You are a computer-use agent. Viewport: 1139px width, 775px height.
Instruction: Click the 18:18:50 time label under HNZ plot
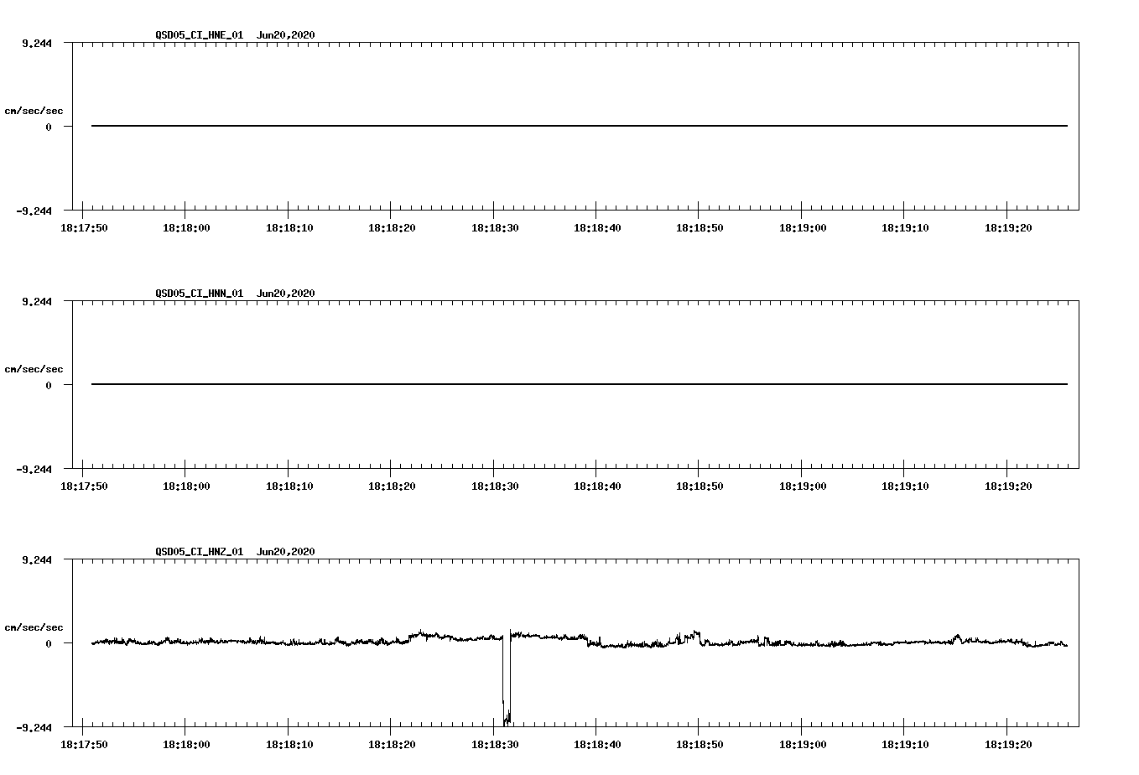tap(699, 745)
